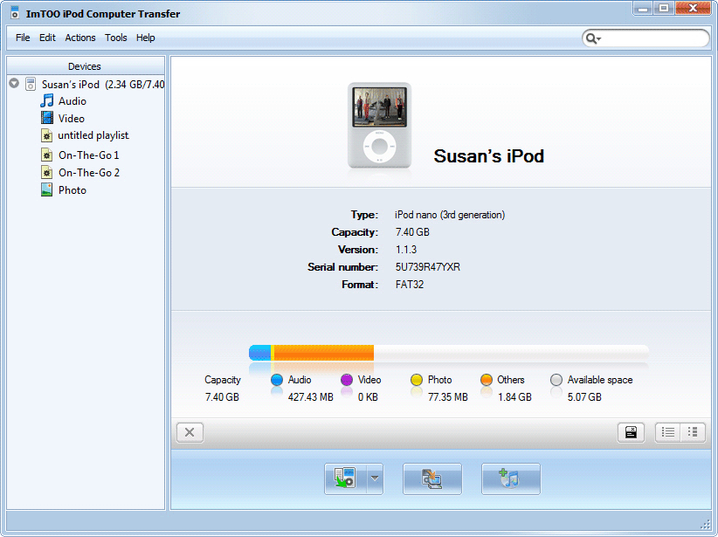Image resolution: width=718 pixels, height=537 pixels.
Task: Click the blue Audio legend dot
Action: click(x=277, y=380)
